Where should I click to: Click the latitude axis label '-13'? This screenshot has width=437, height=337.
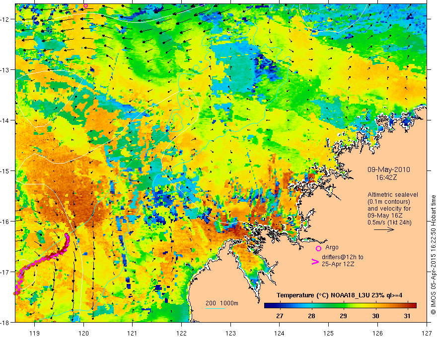[x=5, y=70]
